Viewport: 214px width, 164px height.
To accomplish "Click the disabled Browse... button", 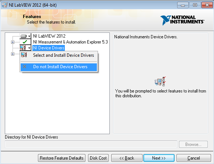I will (x=193, y=144).
